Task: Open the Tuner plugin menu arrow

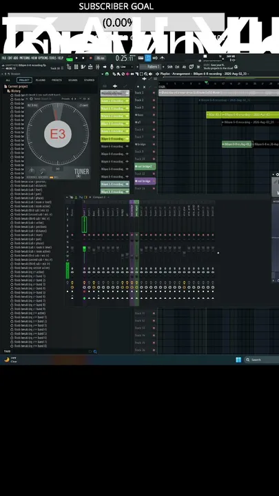Action: [28, 99]
